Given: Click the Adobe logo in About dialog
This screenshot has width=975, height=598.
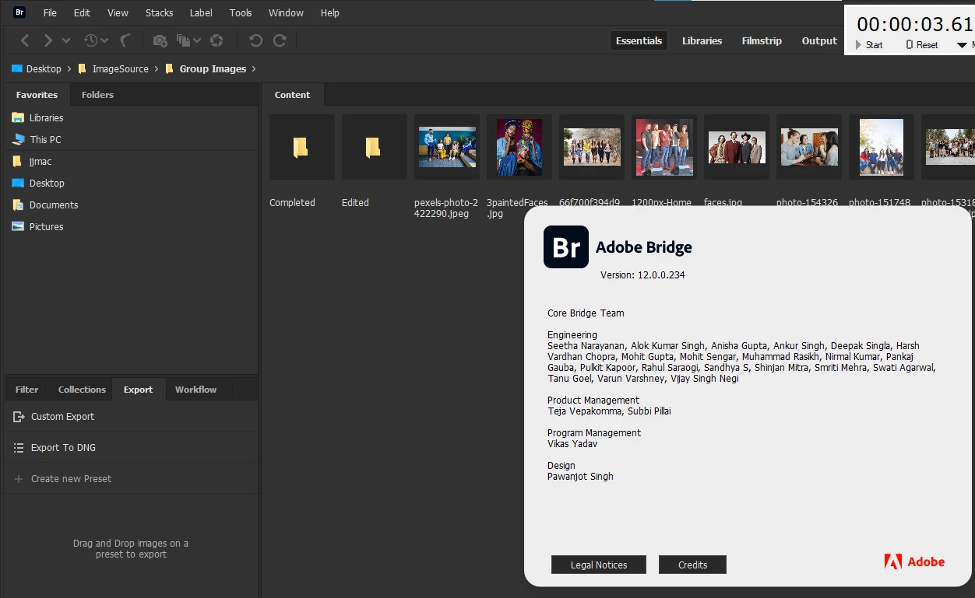Looking at the screenshot, I should (914, 561).
